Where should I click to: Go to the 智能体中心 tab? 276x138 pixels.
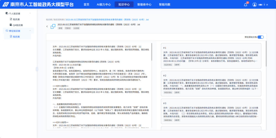[x=144, y=5]
